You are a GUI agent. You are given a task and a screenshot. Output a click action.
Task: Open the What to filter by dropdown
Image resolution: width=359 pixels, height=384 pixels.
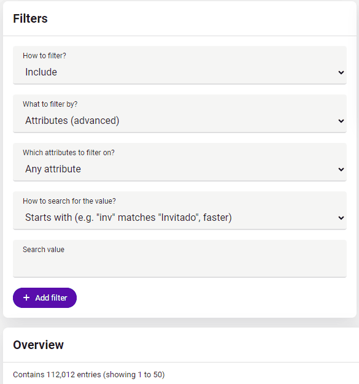tap(180, 113)
